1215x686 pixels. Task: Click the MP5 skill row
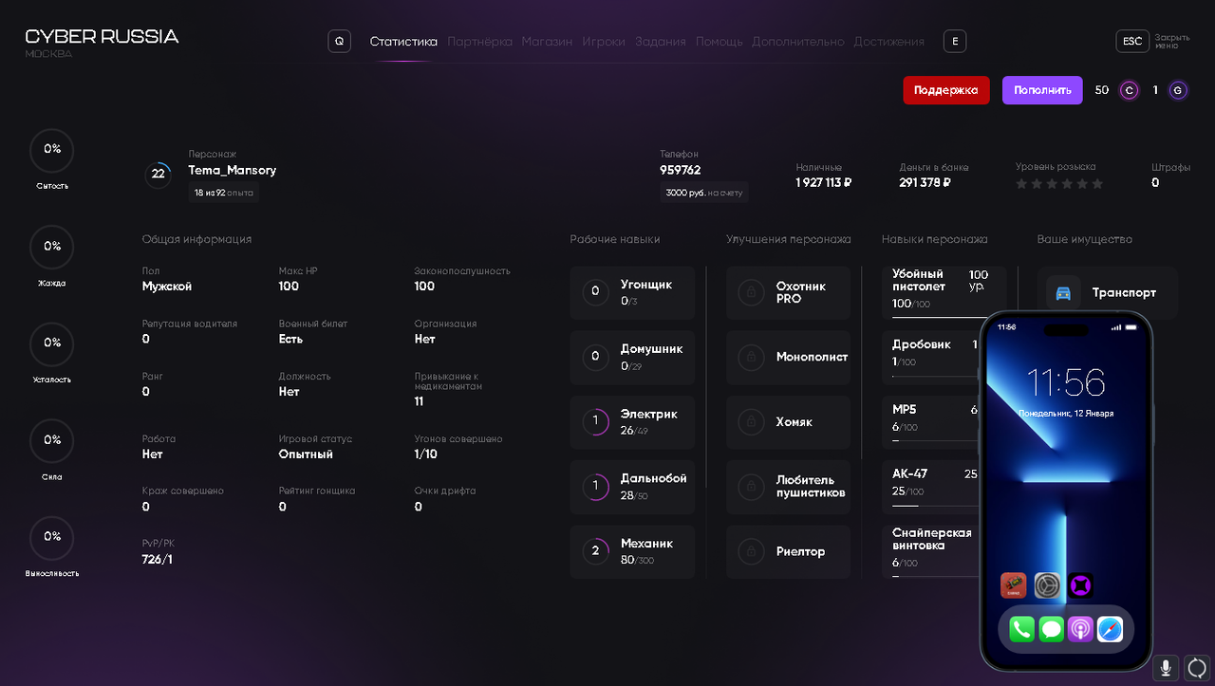click(932, 422)
